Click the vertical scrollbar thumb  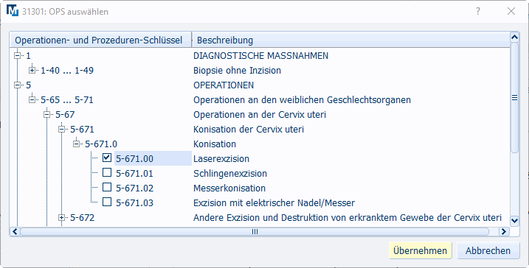tap(514, 98)
